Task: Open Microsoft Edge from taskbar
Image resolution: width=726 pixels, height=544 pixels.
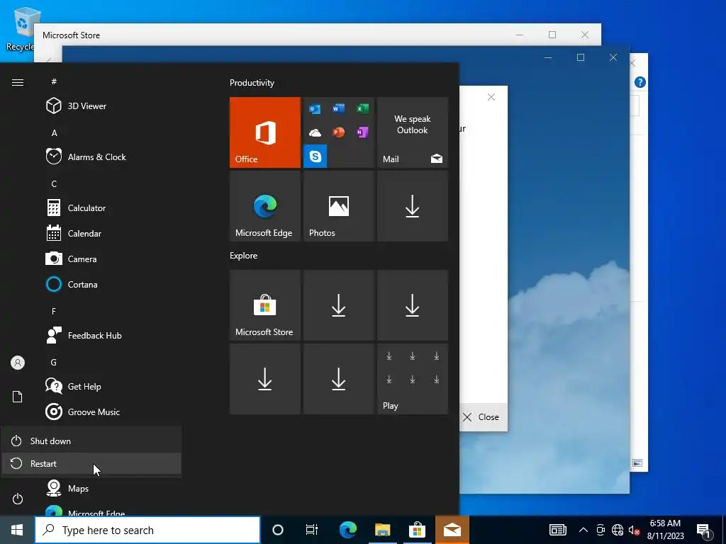Action: (347, 530)
